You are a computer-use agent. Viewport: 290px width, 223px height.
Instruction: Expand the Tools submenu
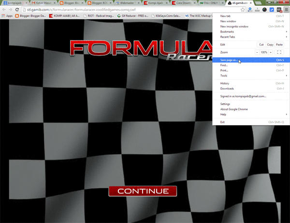251,75
